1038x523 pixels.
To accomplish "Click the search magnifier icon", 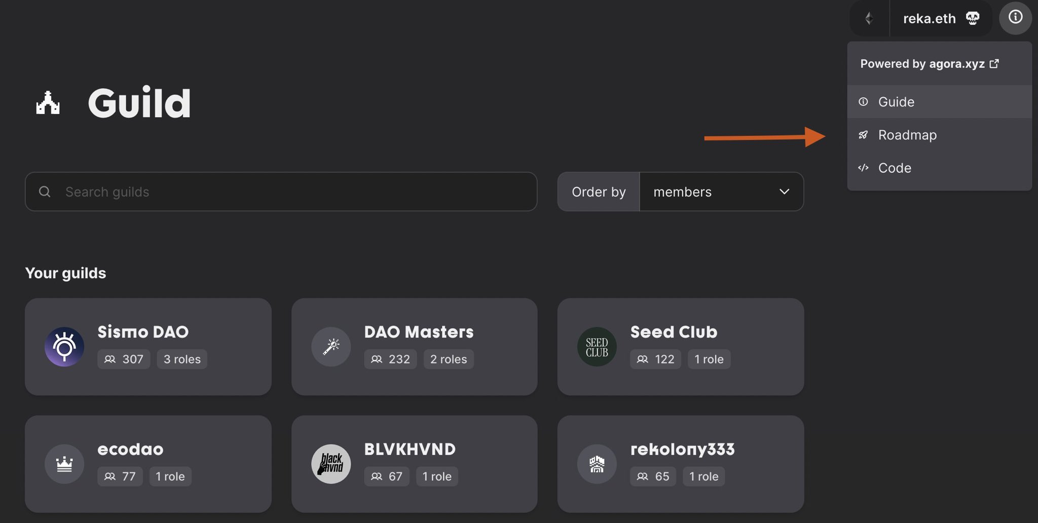I will pos(45,192).
